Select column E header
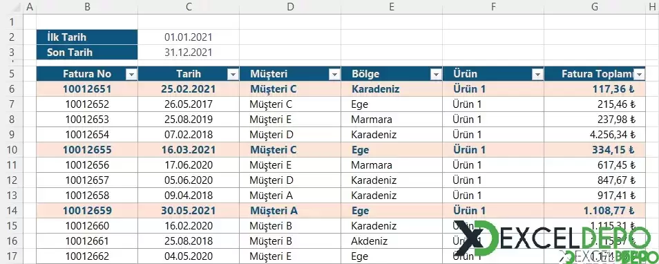 tap(392, 6)
